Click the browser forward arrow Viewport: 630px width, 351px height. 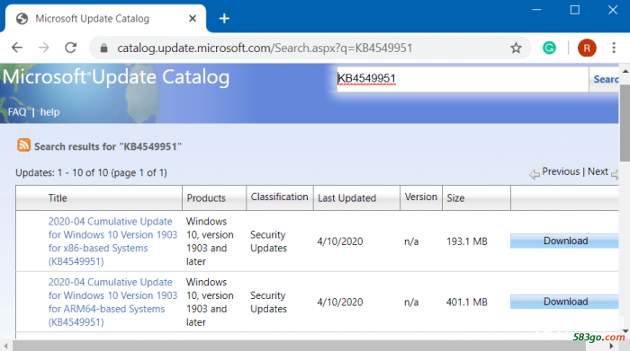pyautogui.click(x=43, y=48)
